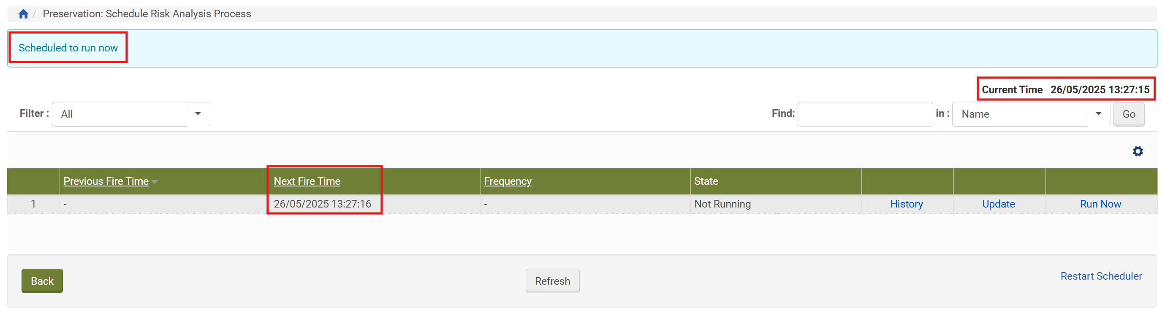The height and width of the screenshot is (321, 1162).
Task: Open the Filter combo box showing All
Action: coord(119,113)
